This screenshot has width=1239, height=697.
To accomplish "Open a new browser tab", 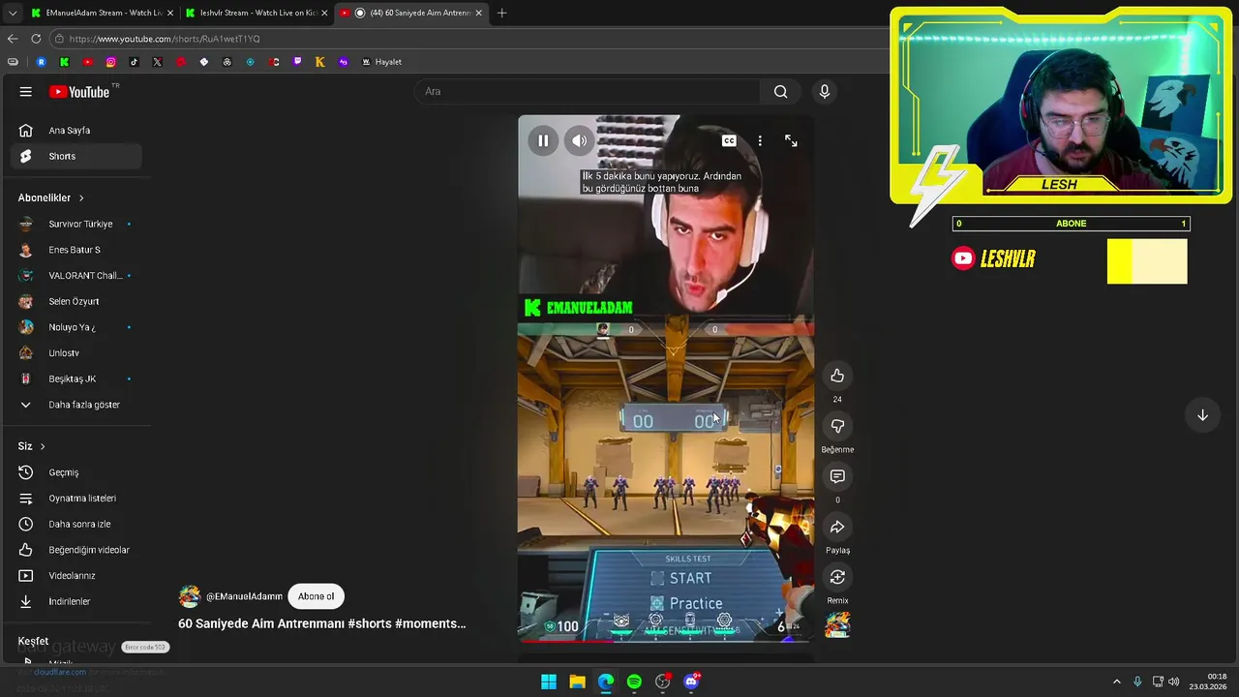I will pos(501,13).
